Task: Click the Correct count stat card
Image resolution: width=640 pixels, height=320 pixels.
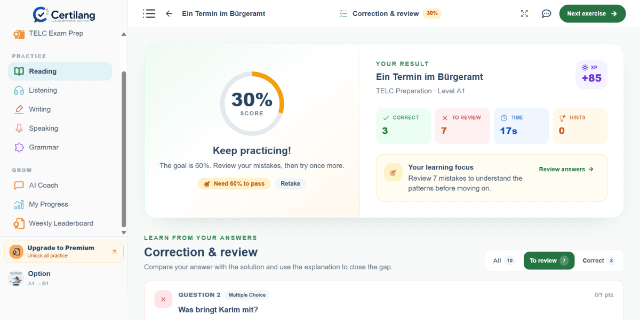Action: point(403,126)
